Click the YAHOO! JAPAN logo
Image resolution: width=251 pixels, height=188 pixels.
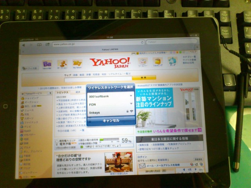click(x=110, y=63)
